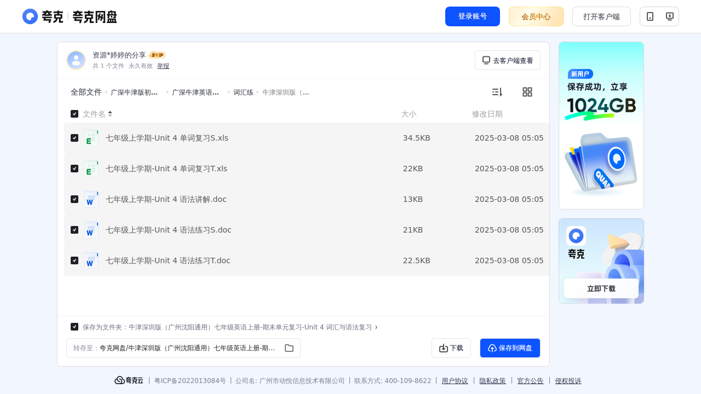Click the Quark app icon in download ad
The image size is (701, 394).
coord(576,236)
